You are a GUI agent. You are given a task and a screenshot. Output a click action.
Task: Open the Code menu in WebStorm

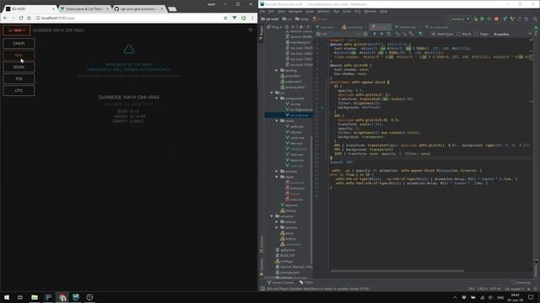coord(310,11)
